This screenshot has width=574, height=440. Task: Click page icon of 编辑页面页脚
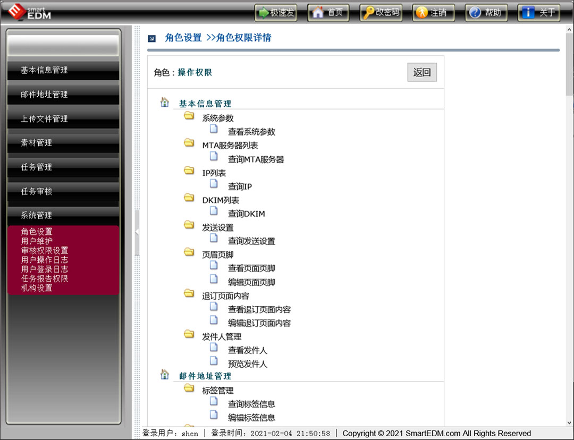(x=214, y=280)
